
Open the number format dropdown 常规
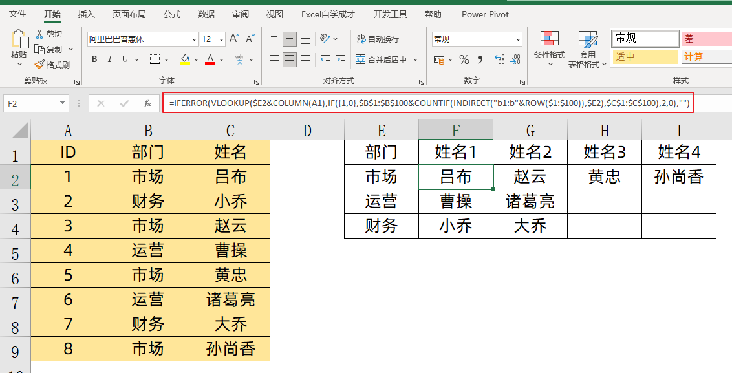point(518,39)
